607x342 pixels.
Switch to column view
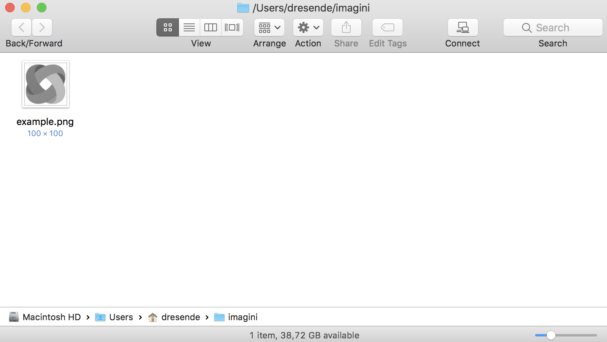tap(211, 27)
